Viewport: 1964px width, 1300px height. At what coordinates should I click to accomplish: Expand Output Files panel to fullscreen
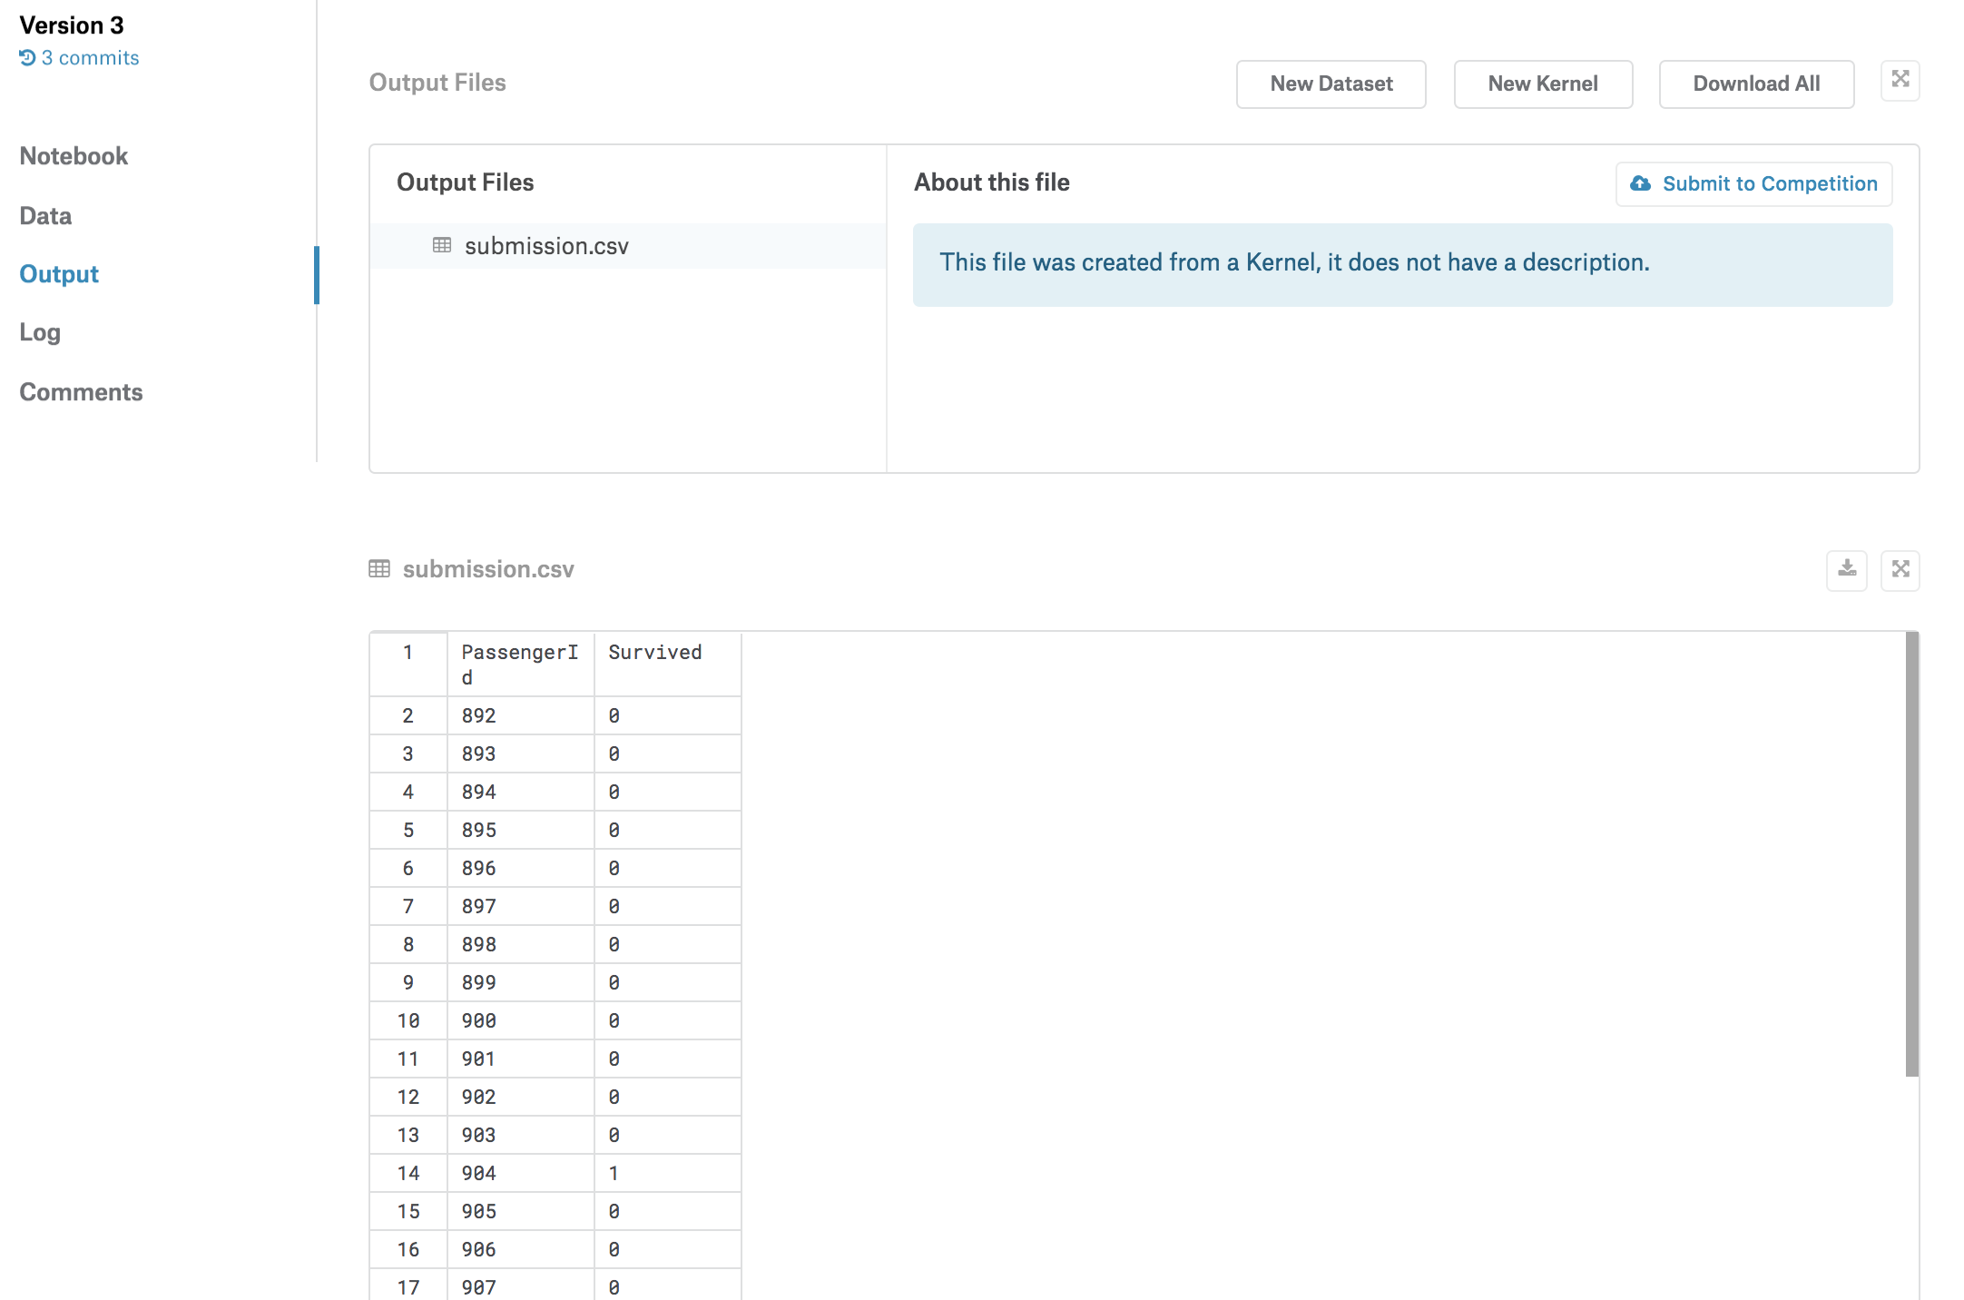[1900, 80]
